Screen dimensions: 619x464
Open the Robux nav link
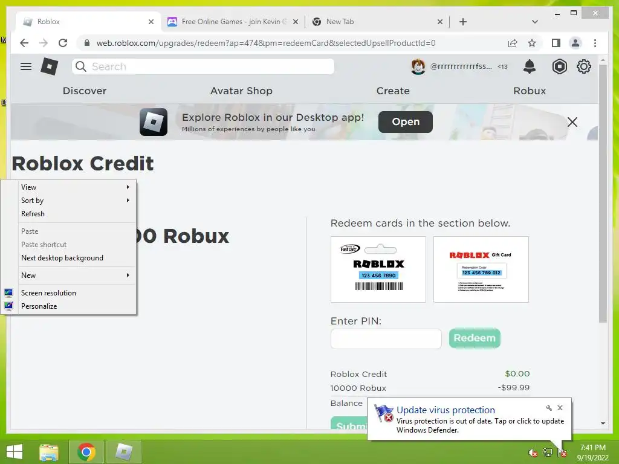[x=530, y=91]
